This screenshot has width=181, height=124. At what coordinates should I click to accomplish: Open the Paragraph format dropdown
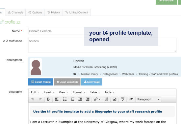148,99
